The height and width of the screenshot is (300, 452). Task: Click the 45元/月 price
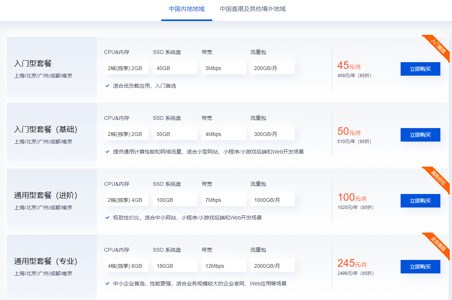349,66
